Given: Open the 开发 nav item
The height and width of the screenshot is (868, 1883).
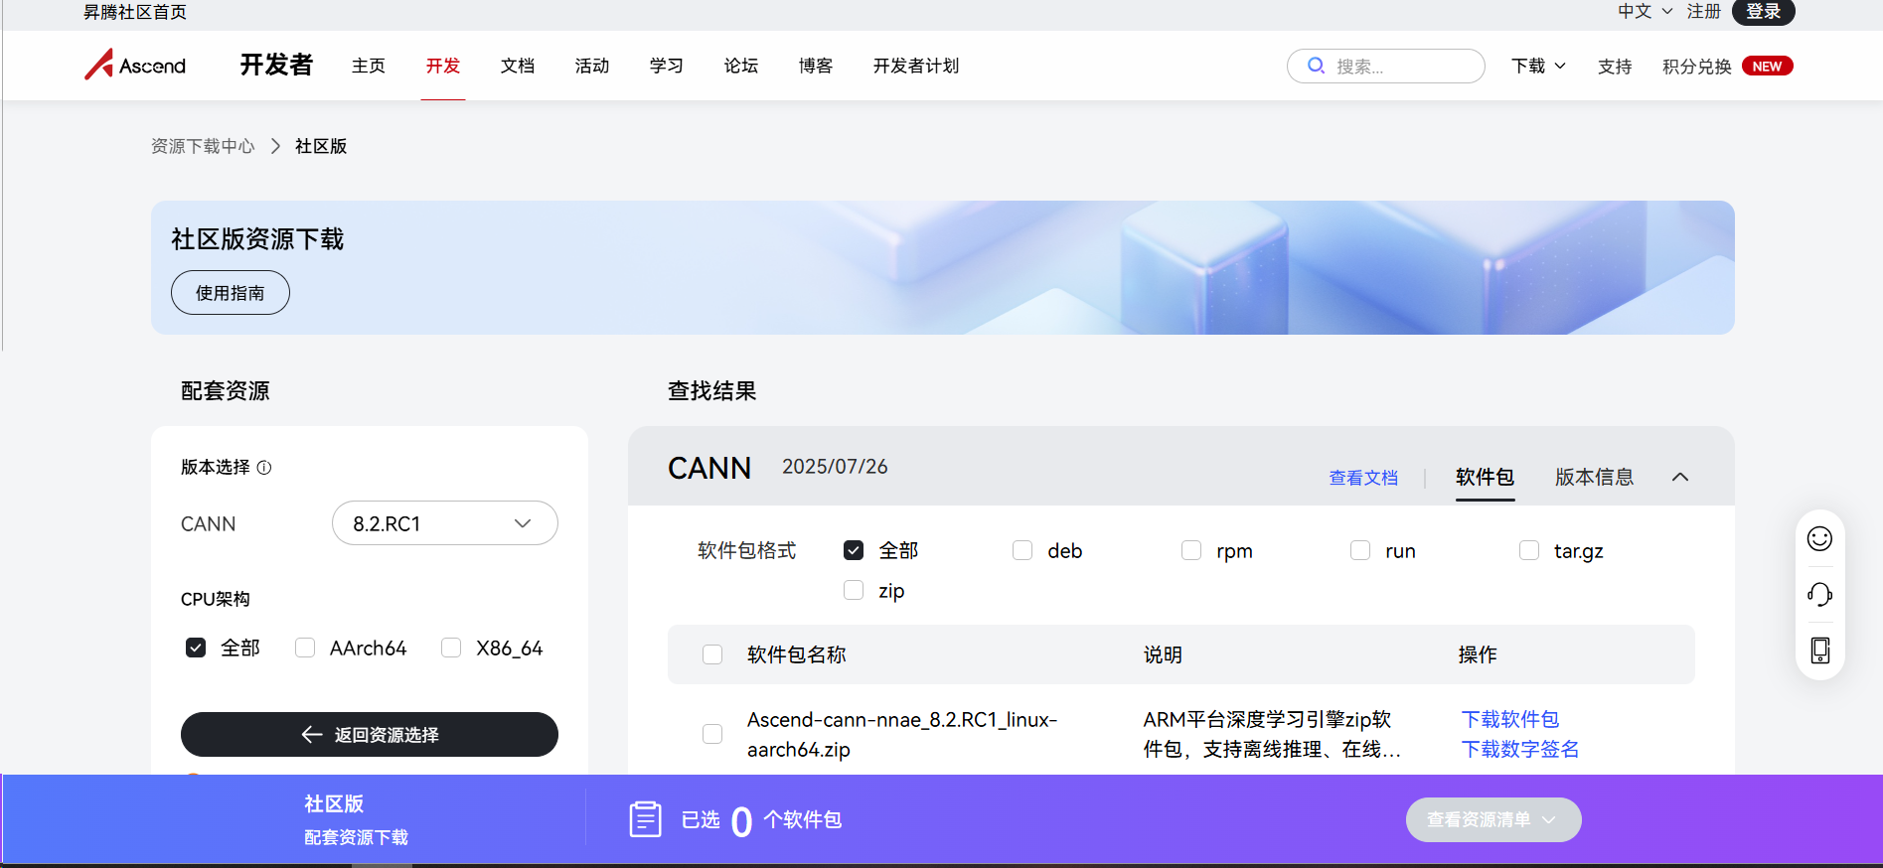Looking at the screenshot, I should click(443, 66).
